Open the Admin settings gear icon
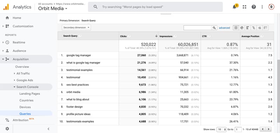This screenshot has height=133, width=280. click(7, 129)
